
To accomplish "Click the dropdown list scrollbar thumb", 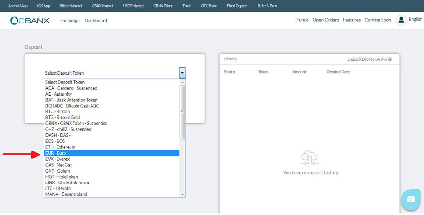I will click(182, 112).
